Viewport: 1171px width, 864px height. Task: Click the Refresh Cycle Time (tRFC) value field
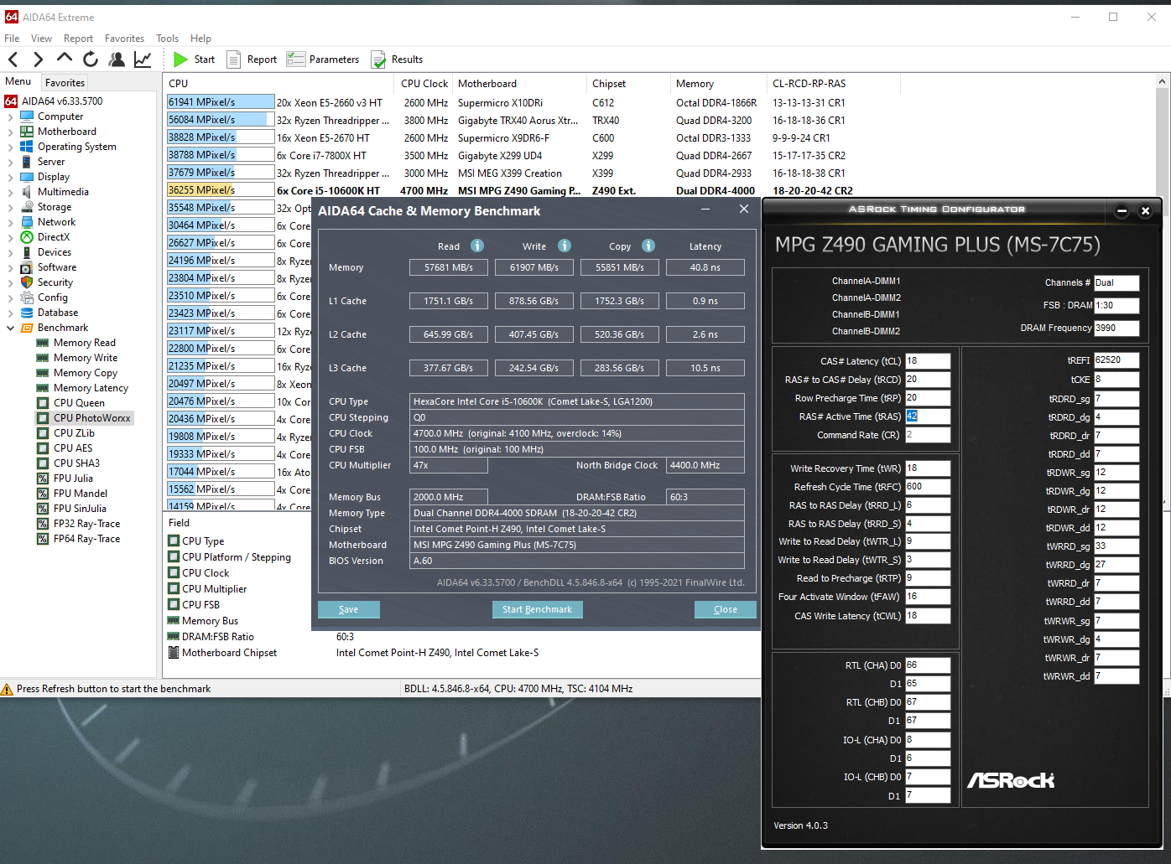tap(928, 487)
